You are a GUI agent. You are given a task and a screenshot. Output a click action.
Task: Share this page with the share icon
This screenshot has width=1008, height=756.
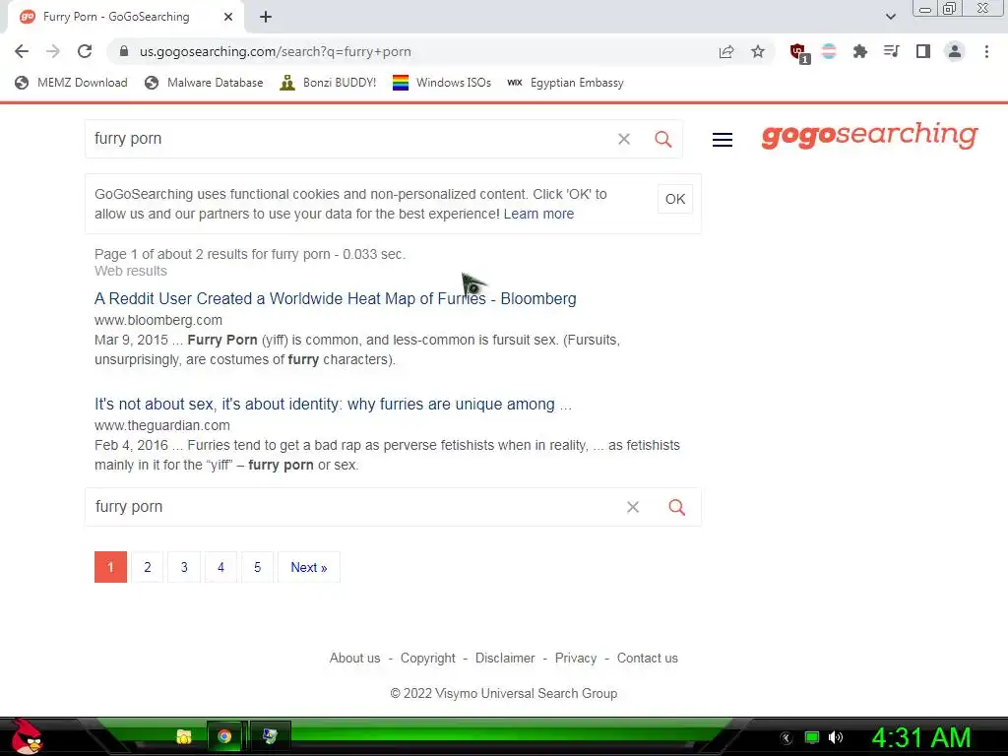point(726,51)
